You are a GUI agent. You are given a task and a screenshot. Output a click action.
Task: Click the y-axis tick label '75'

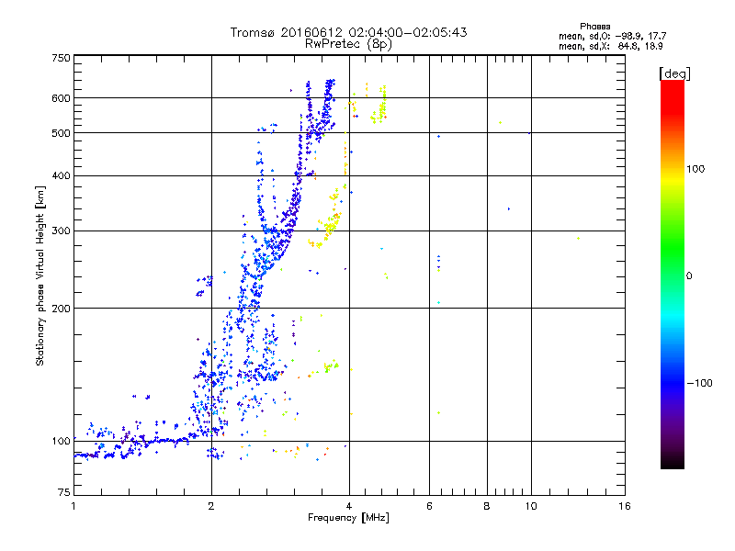tap(64, 492)
